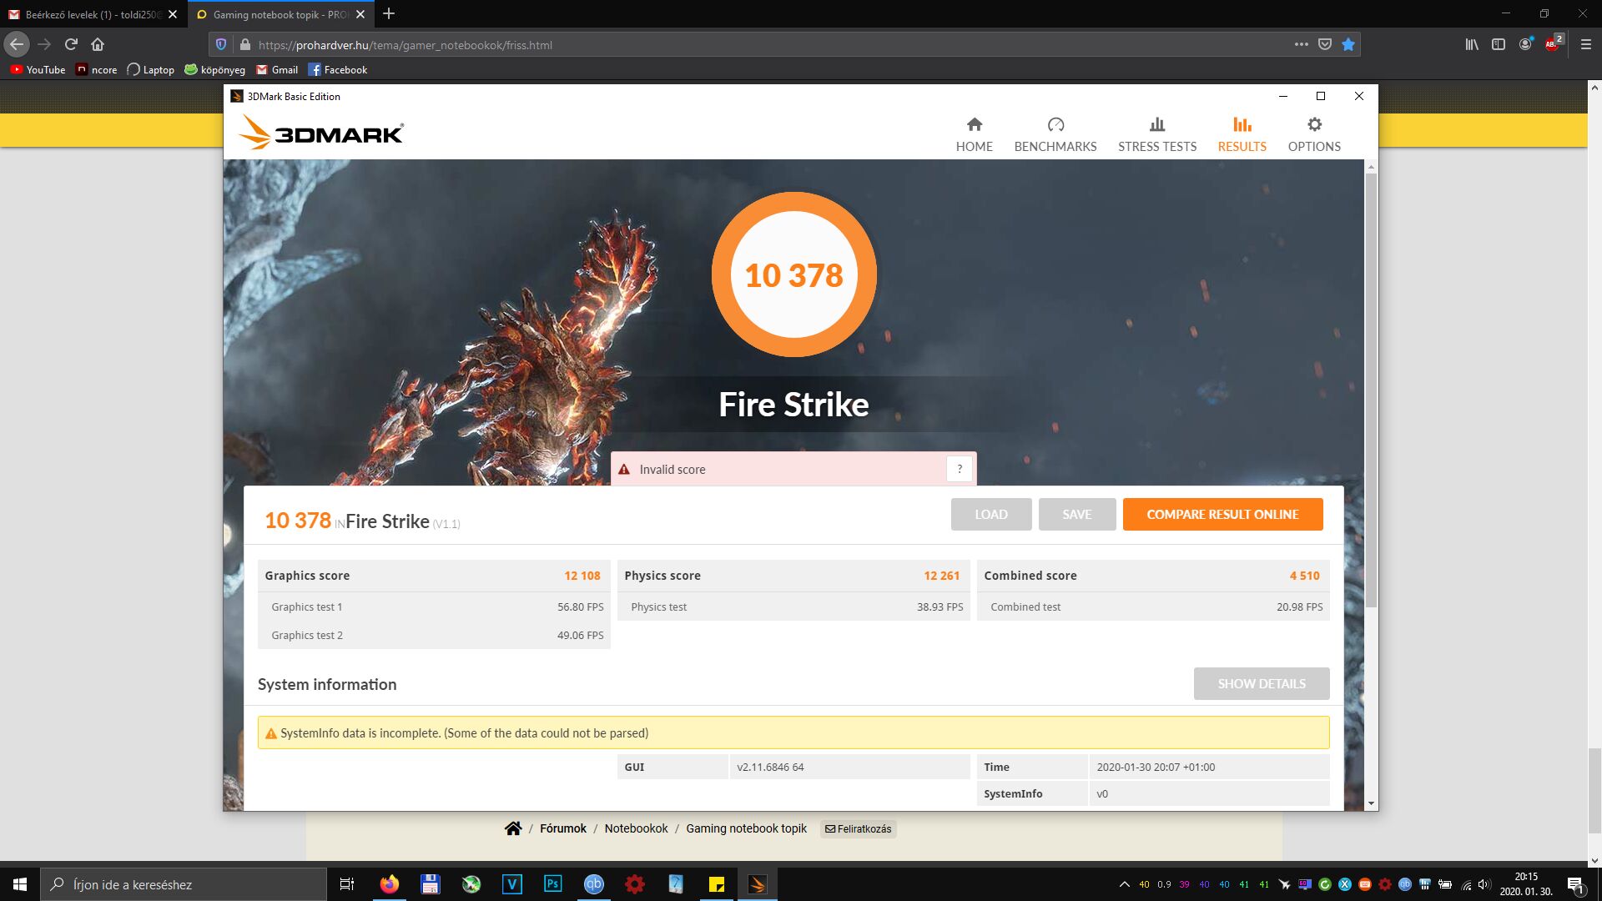Click the forum home icon in the breadcrumb
The image size is (1602, 901).
coord(513,828)
